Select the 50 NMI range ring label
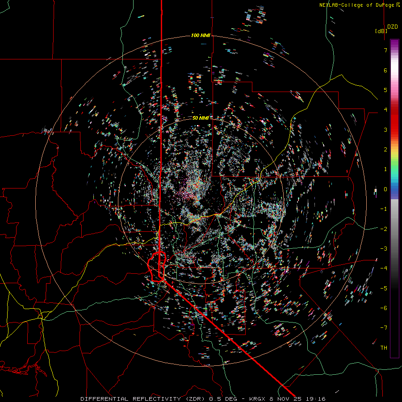This screenshot has height=402, width=402. pyautogui.click(x=201, y=118)
